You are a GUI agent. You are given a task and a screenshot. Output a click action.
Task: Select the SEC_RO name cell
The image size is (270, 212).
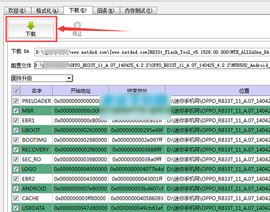pos(37,160)
